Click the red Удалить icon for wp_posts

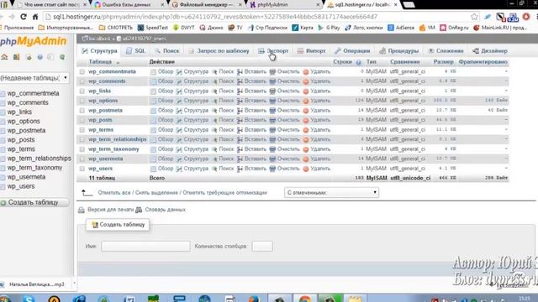point(306,120)
